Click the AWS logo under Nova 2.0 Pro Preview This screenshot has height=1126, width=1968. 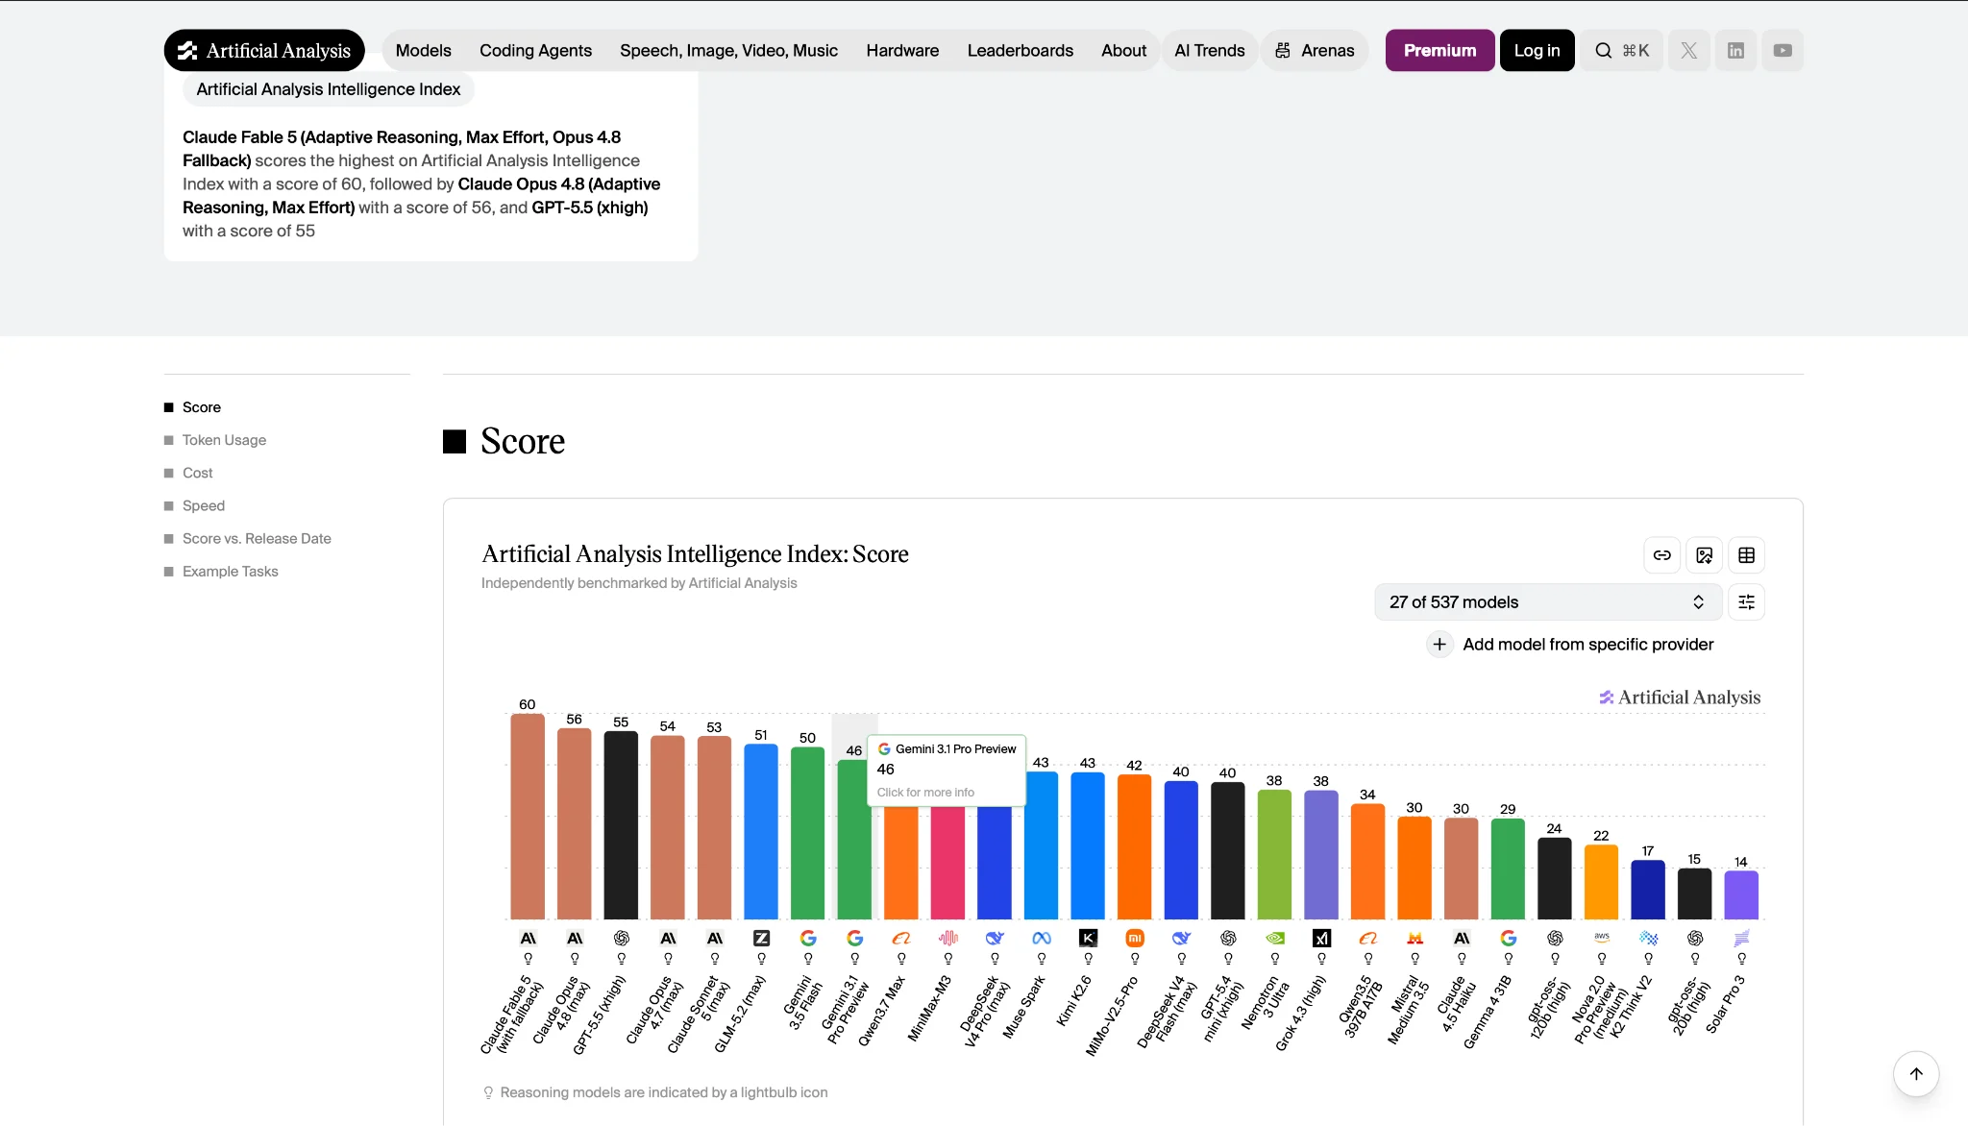point(1602,937)
